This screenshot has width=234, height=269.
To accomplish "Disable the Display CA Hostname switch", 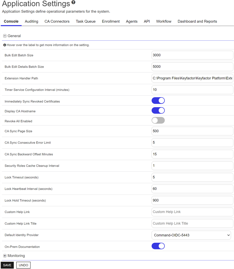I will click(158, 110).
